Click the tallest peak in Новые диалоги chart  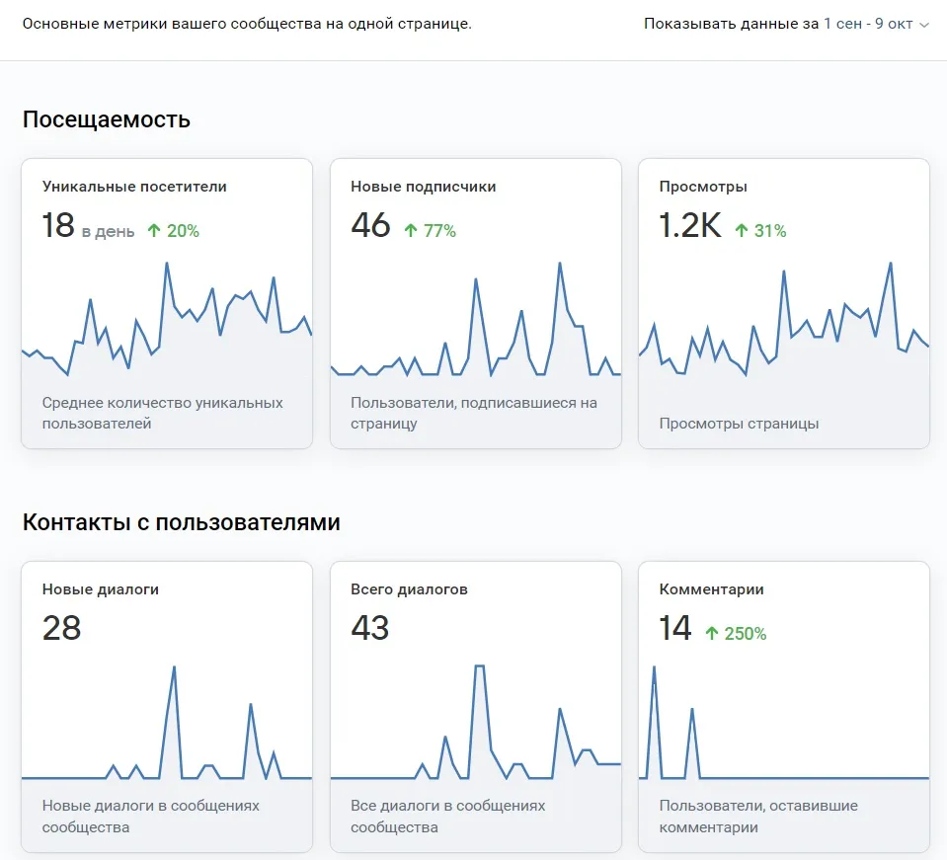pos(174,668)
